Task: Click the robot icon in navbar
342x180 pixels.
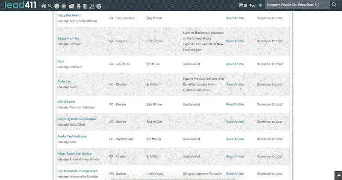Action: (78, 6)
